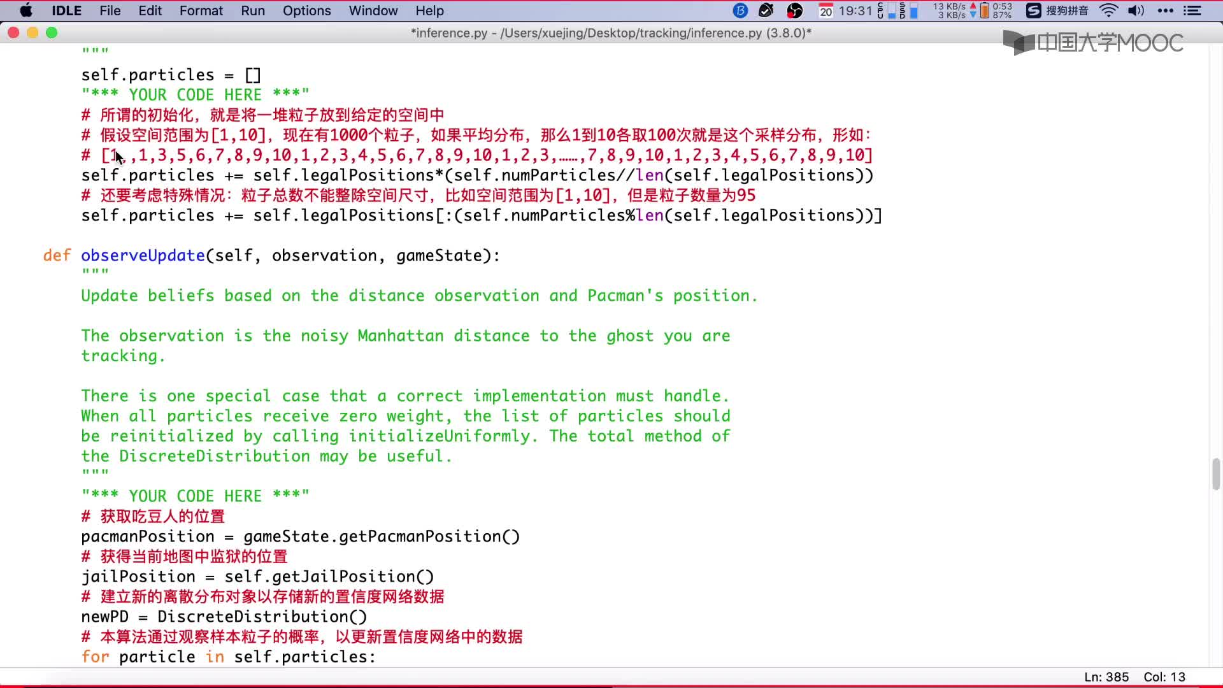This screenshot has height=688, width=1223.
Task: Click the vertical scrollbar thumb
Action: (x=1216, y=474)
